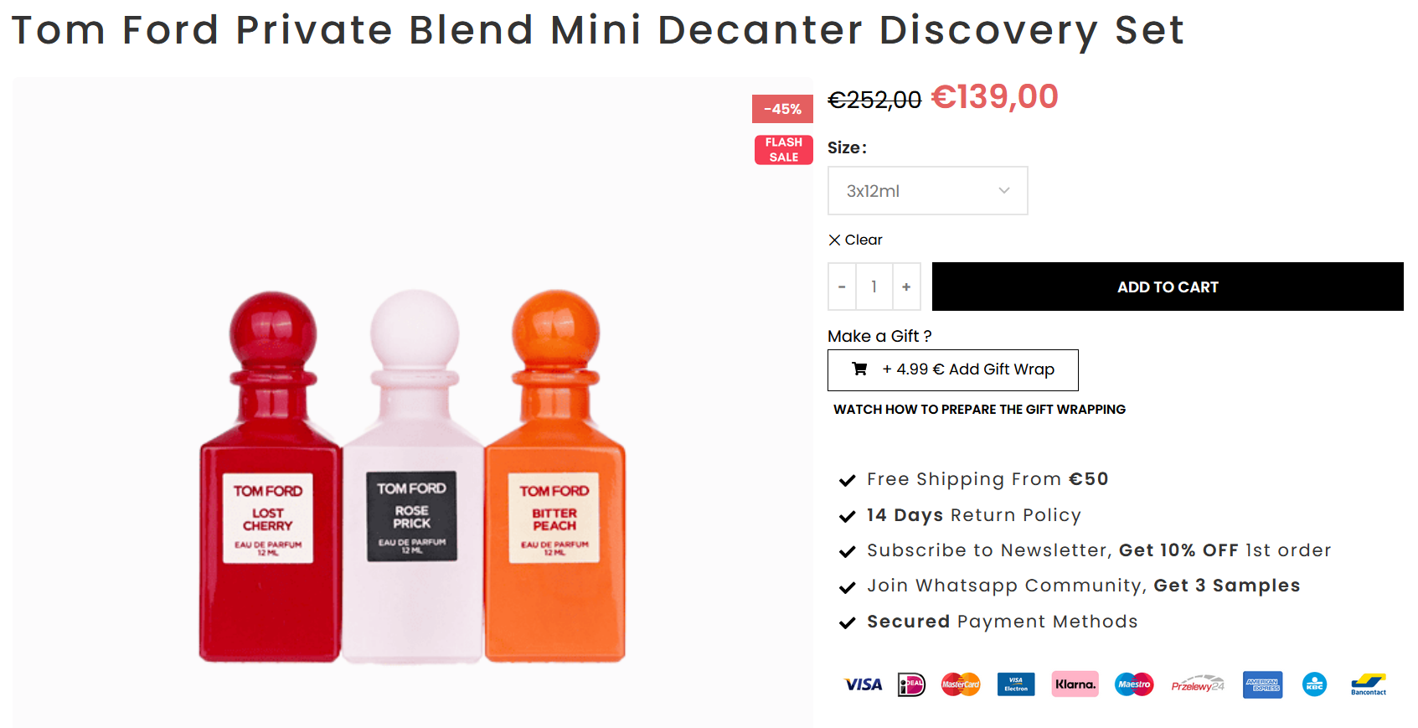Click the American Express logo
Viewport: 1418px width, 728px height.
1262,684
